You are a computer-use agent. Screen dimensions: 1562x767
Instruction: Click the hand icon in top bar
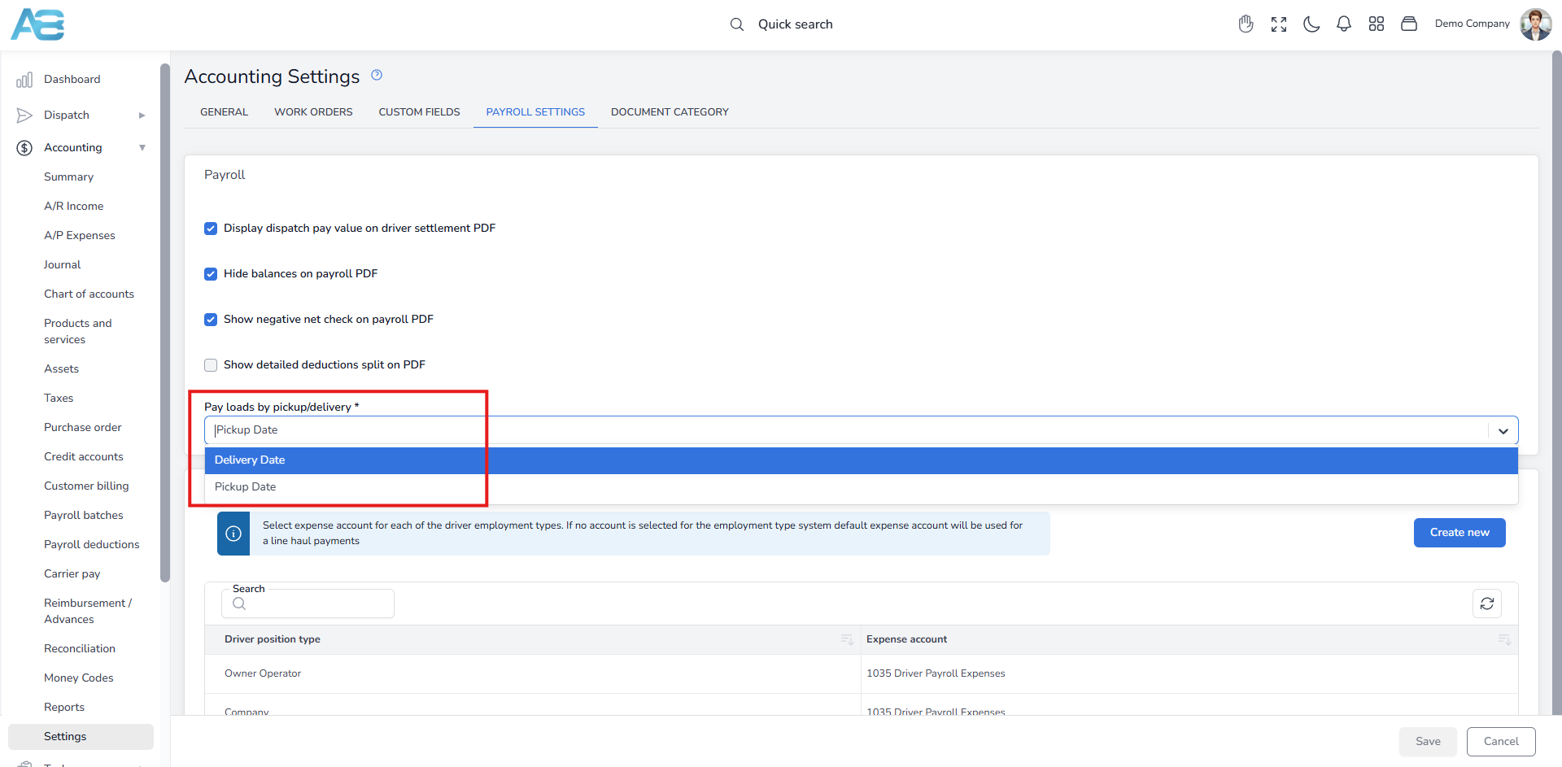coord(1246,24)
